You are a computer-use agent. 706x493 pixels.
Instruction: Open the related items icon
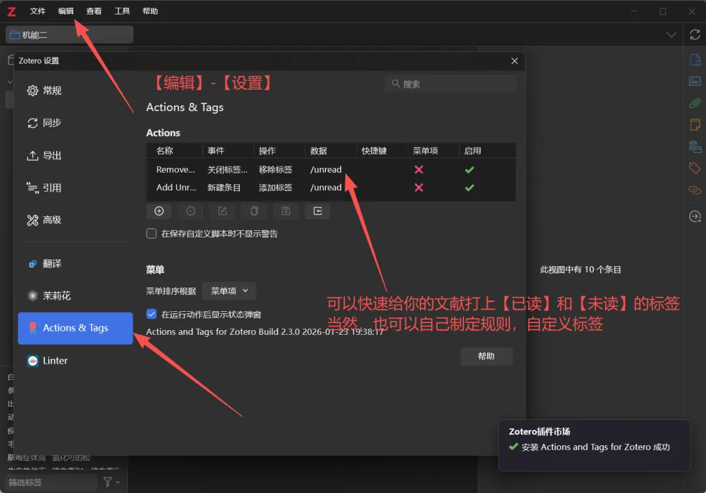[695, 190]
